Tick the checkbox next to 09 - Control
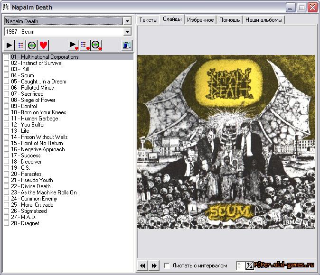Image resolution: width=320 pixels, height=275 pixels. pos(6,106)
